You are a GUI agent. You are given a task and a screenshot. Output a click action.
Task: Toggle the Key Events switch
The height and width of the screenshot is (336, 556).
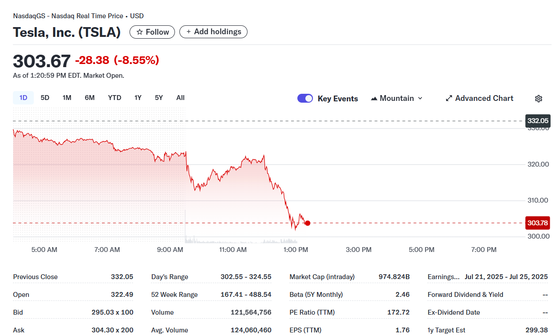click(305, 98)
